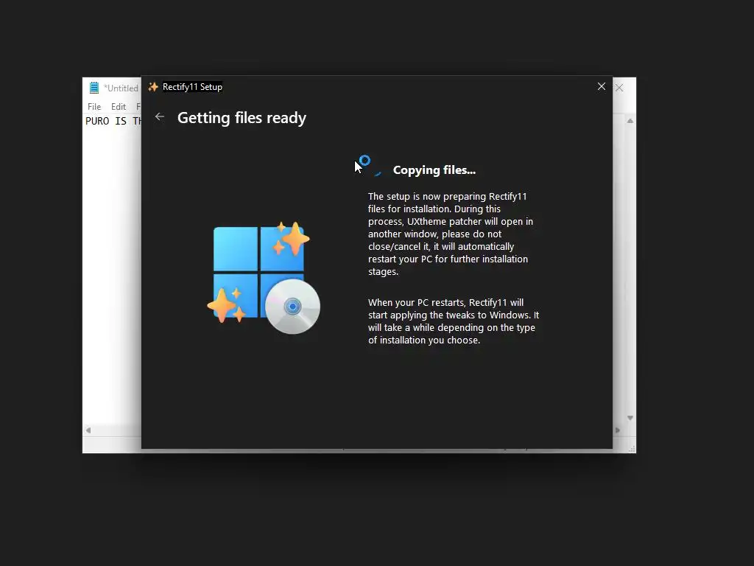Click the '*Untitled' Notepad window title

[121, 88]
